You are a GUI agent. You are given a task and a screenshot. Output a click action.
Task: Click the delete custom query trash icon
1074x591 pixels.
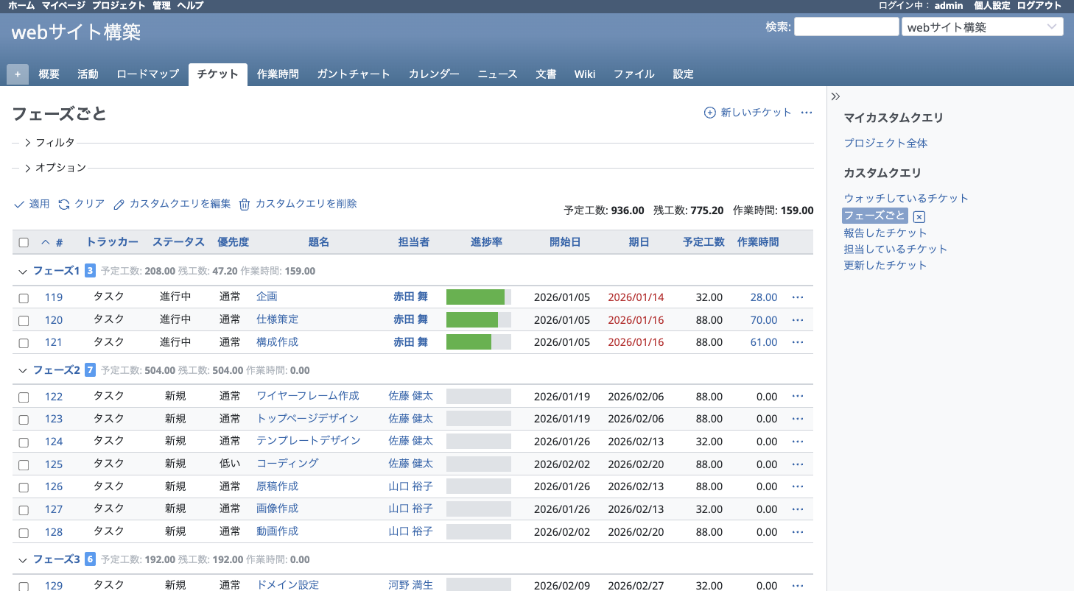(x=245, y=203)
